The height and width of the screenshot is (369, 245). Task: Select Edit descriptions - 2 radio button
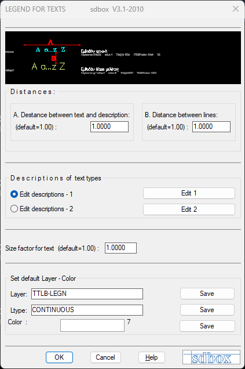[x=14, y=209]
